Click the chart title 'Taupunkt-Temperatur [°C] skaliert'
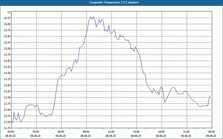 114,3
